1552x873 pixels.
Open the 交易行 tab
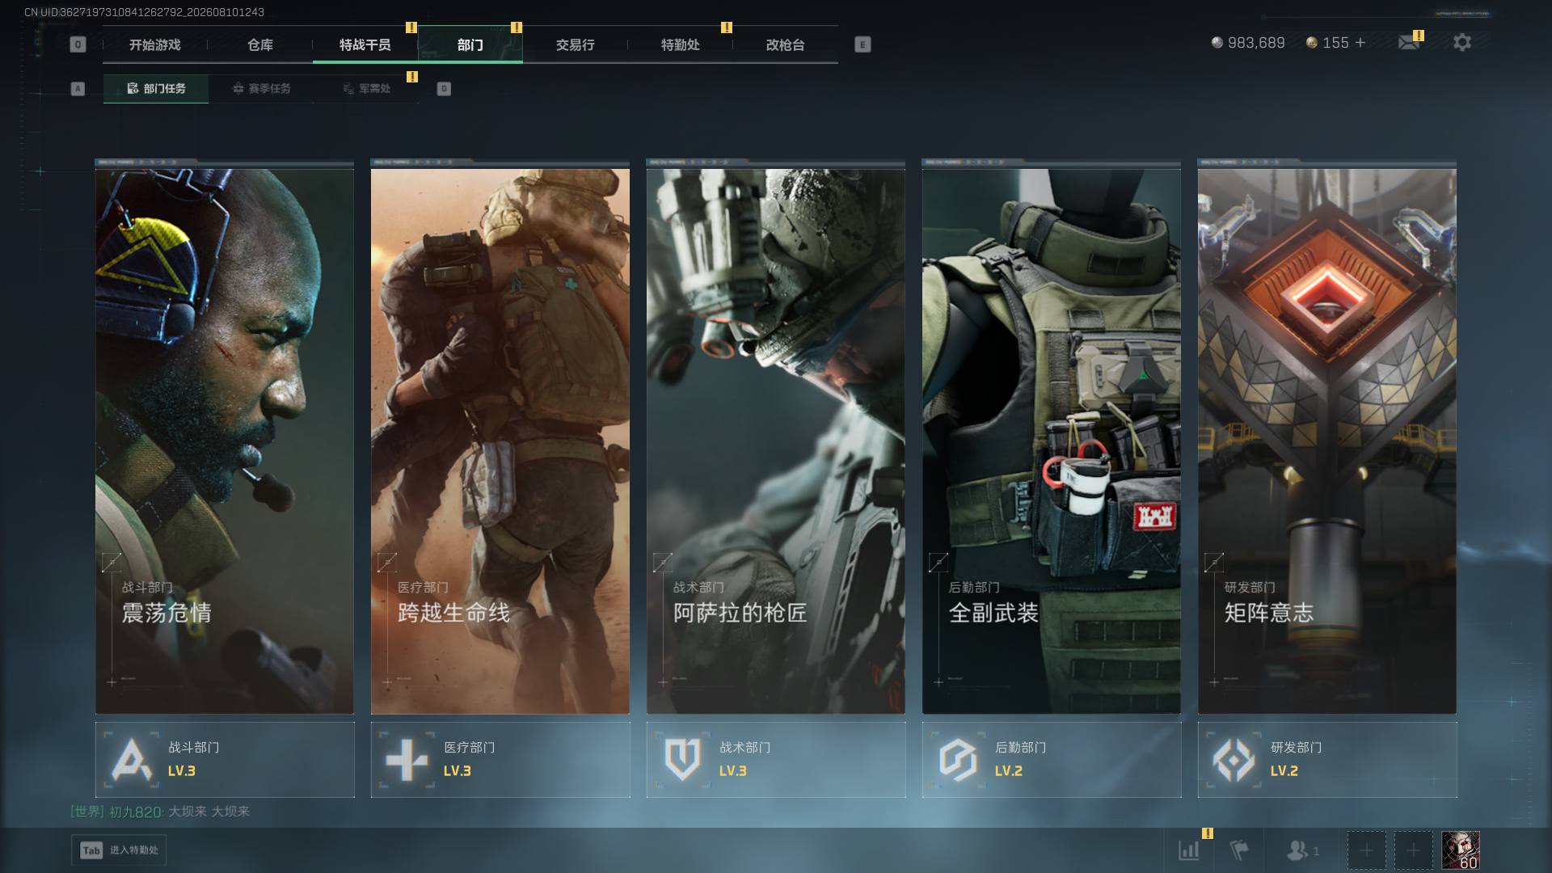pos(576,45)
